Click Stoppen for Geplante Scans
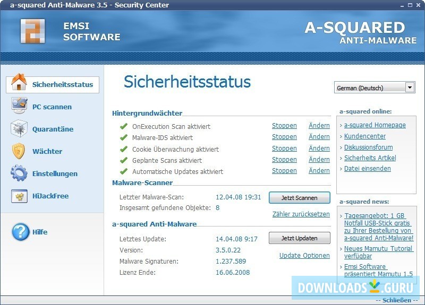 click(284, 160)
